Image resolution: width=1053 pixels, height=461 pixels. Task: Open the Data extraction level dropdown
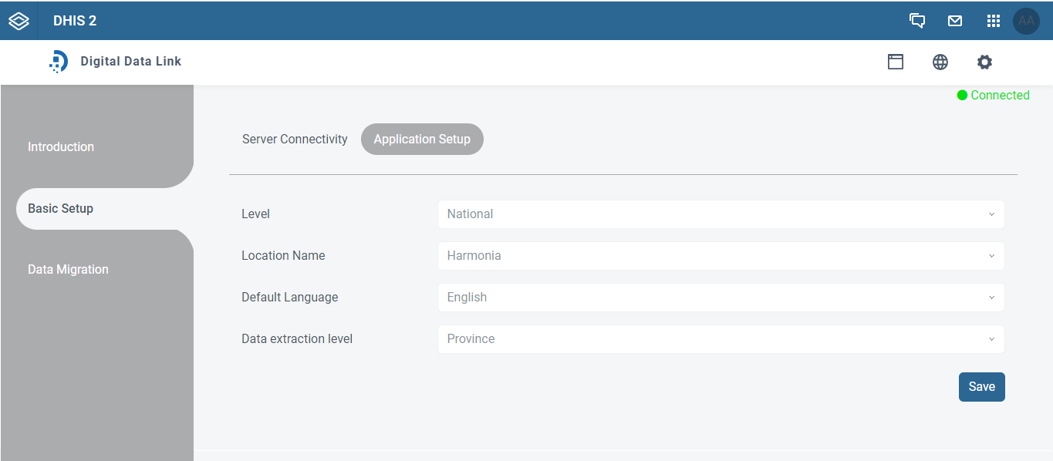coord(721,339)
